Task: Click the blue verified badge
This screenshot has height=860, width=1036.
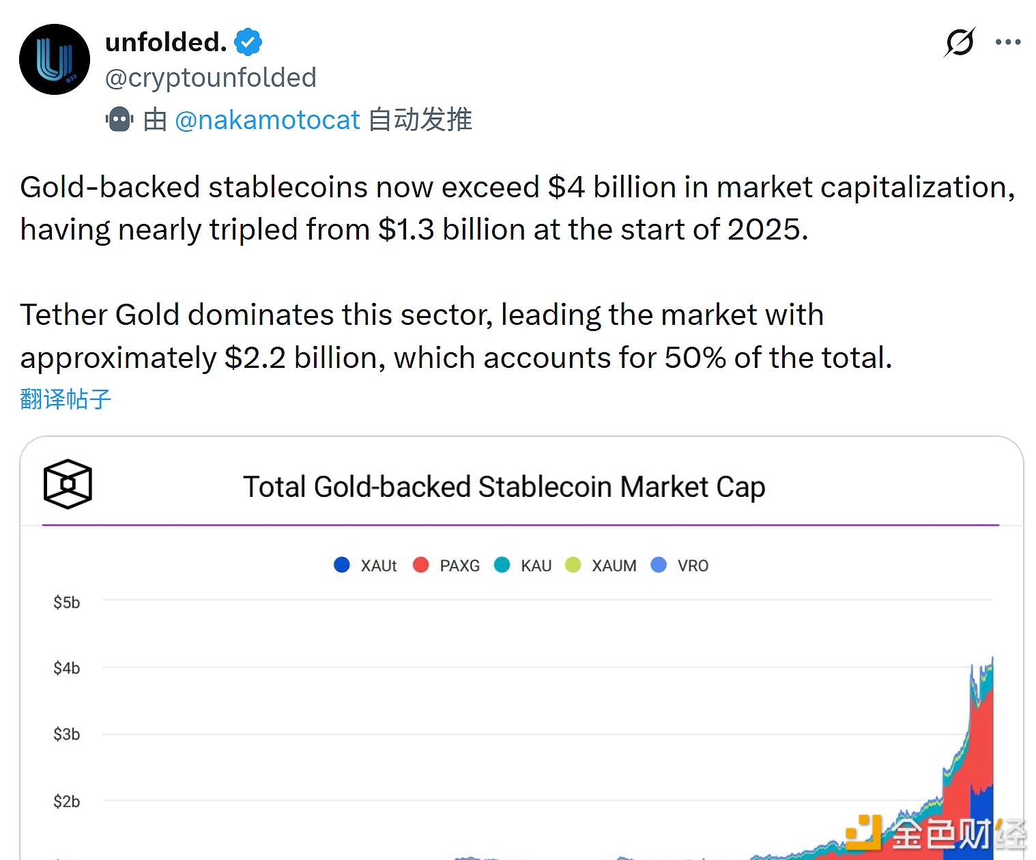Action: (248, 42)
